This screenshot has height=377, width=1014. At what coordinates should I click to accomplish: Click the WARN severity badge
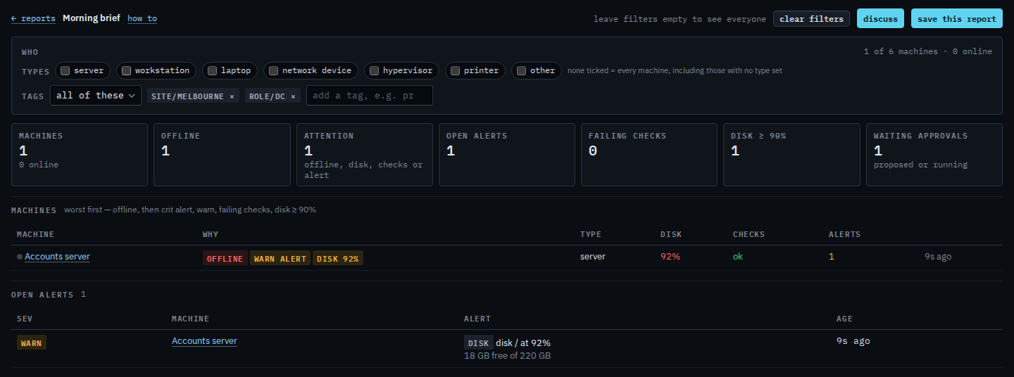32,343
